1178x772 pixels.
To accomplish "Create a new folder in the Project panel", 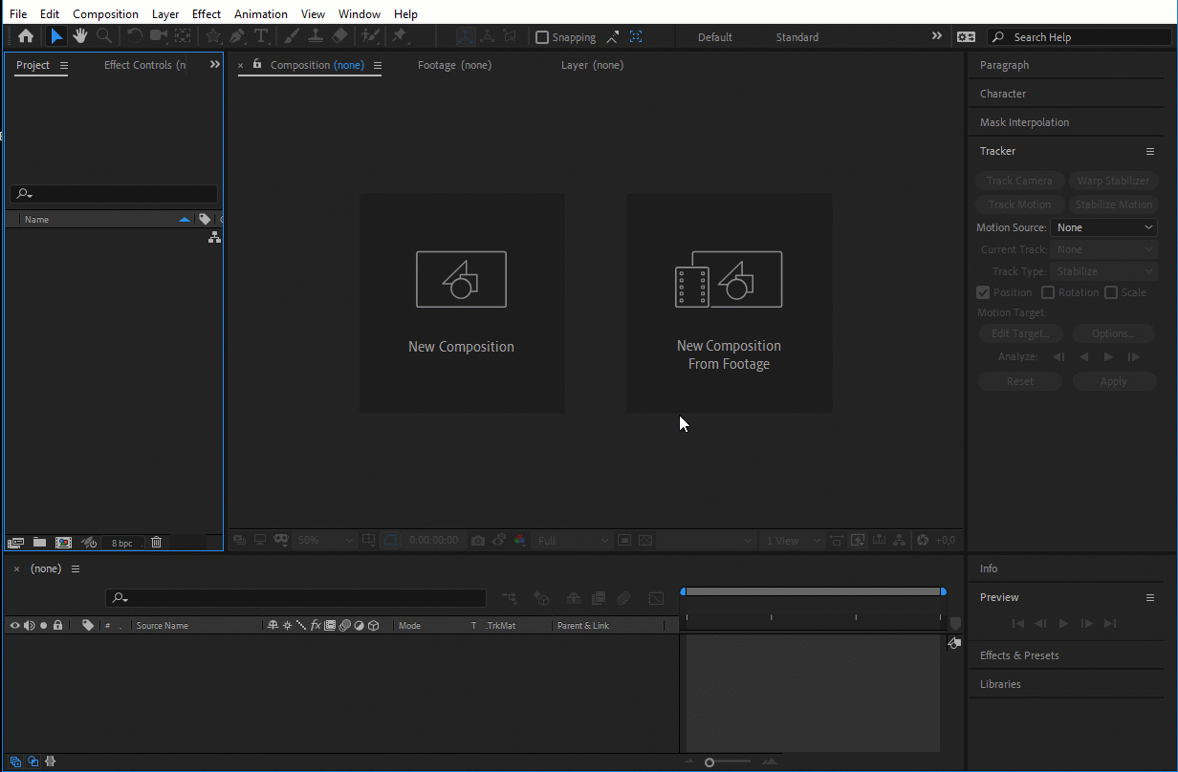I will click(x=39, y=542).
